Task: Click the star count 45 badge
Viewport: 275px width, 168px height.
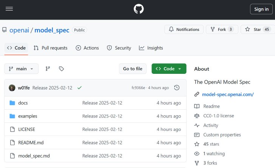Action: (267, 29)
